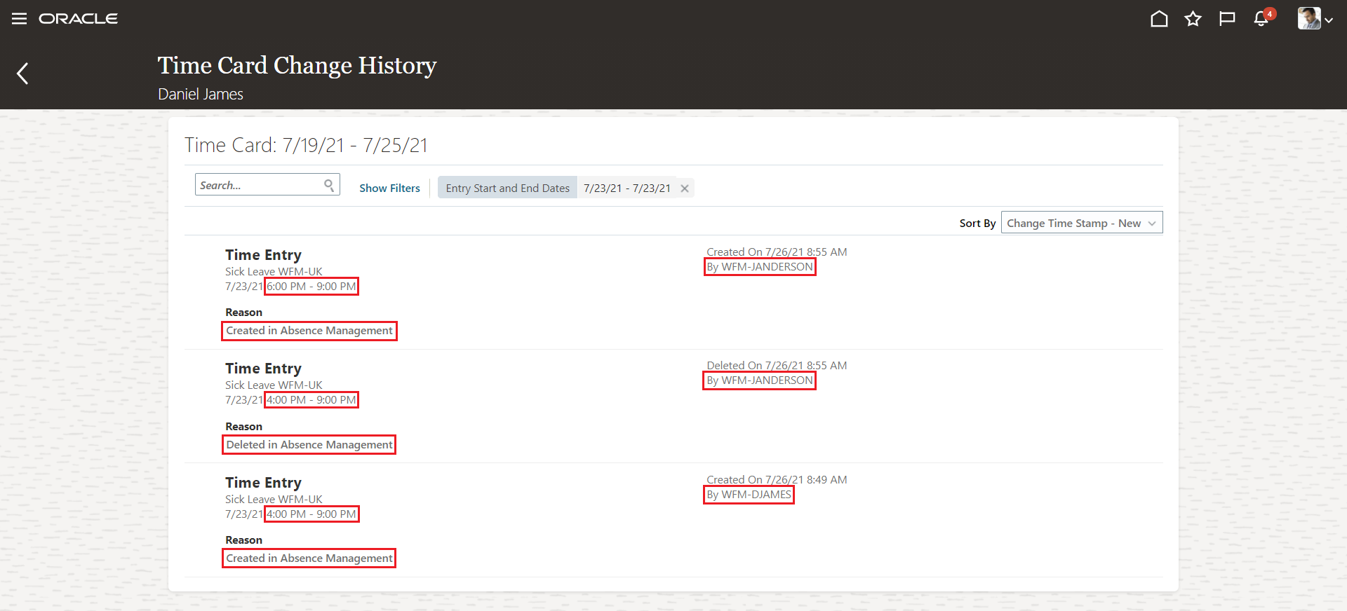
Task: Open the Watchlist flag icon
Action: [x=1227, y=19]
